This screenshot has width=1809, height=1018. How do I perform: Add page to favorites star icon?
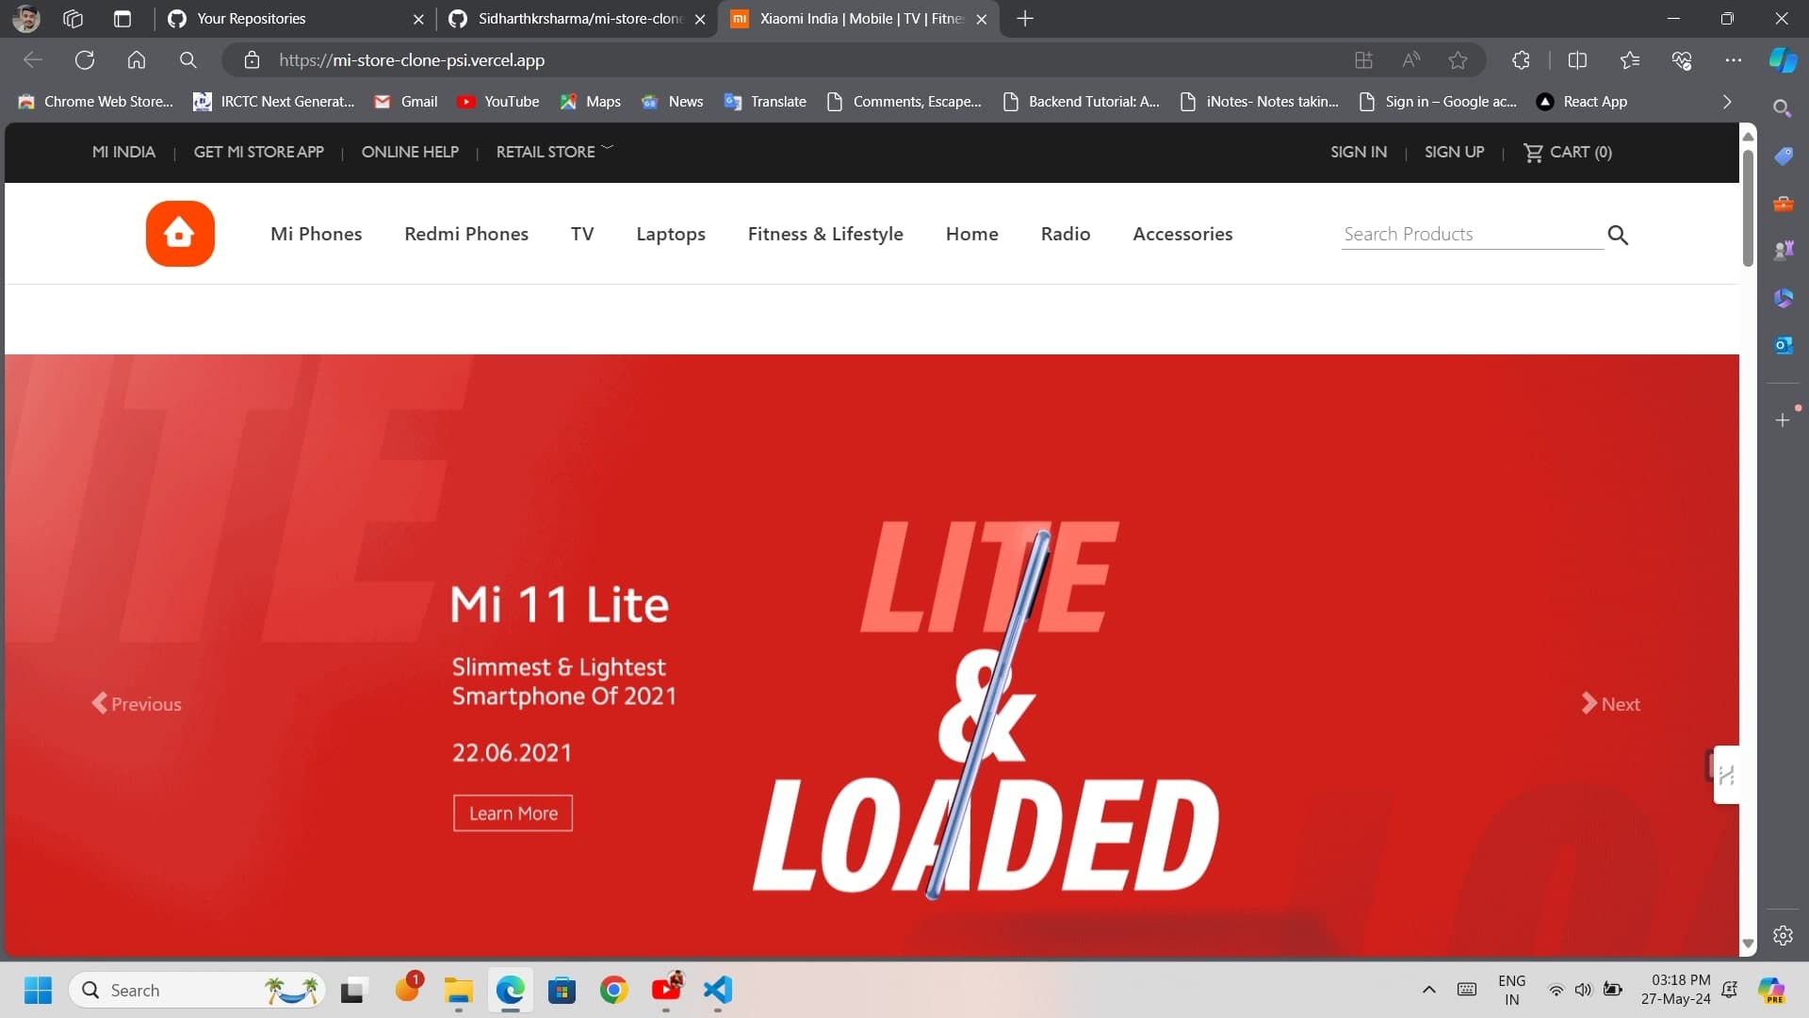pyautogui.click(x=1458, y=60)
